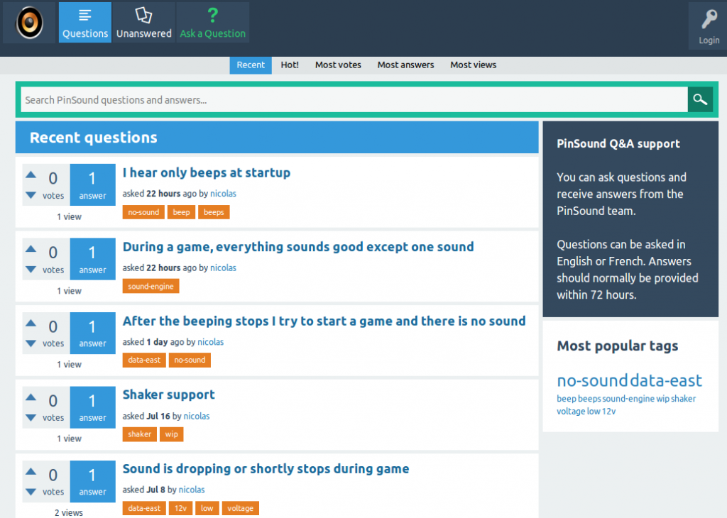Open 'During a game, everything sounds good except one sound'
Image resolution: width=727 pixels, height=518 pixels.
(298, 247)
